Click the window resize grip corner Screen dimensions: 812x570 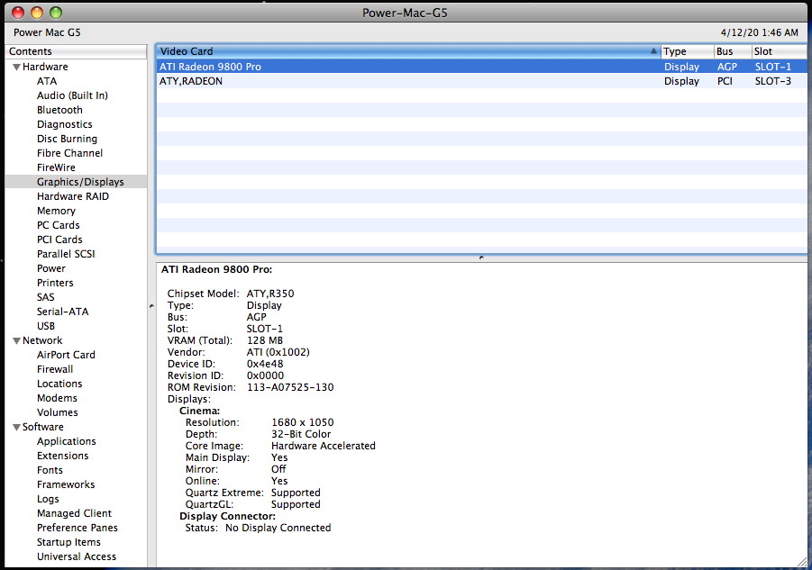pyautogui.click(x=802, y=561)
